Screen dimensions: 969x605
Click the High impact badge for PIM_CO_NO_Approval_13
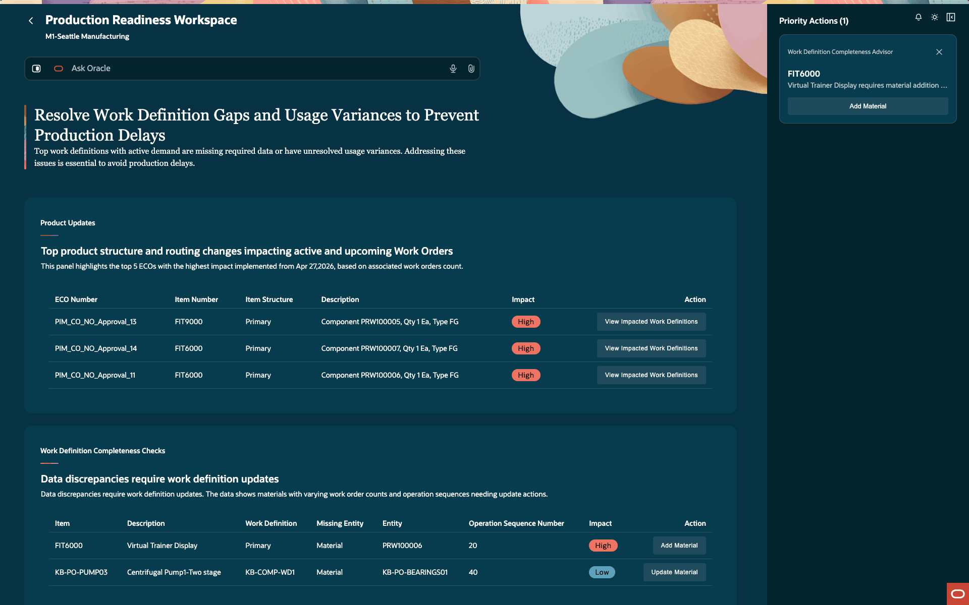tap(526, 322)
